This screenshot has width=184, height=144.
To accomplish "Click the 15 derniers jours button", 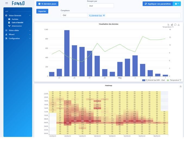I will click(47, 4).
